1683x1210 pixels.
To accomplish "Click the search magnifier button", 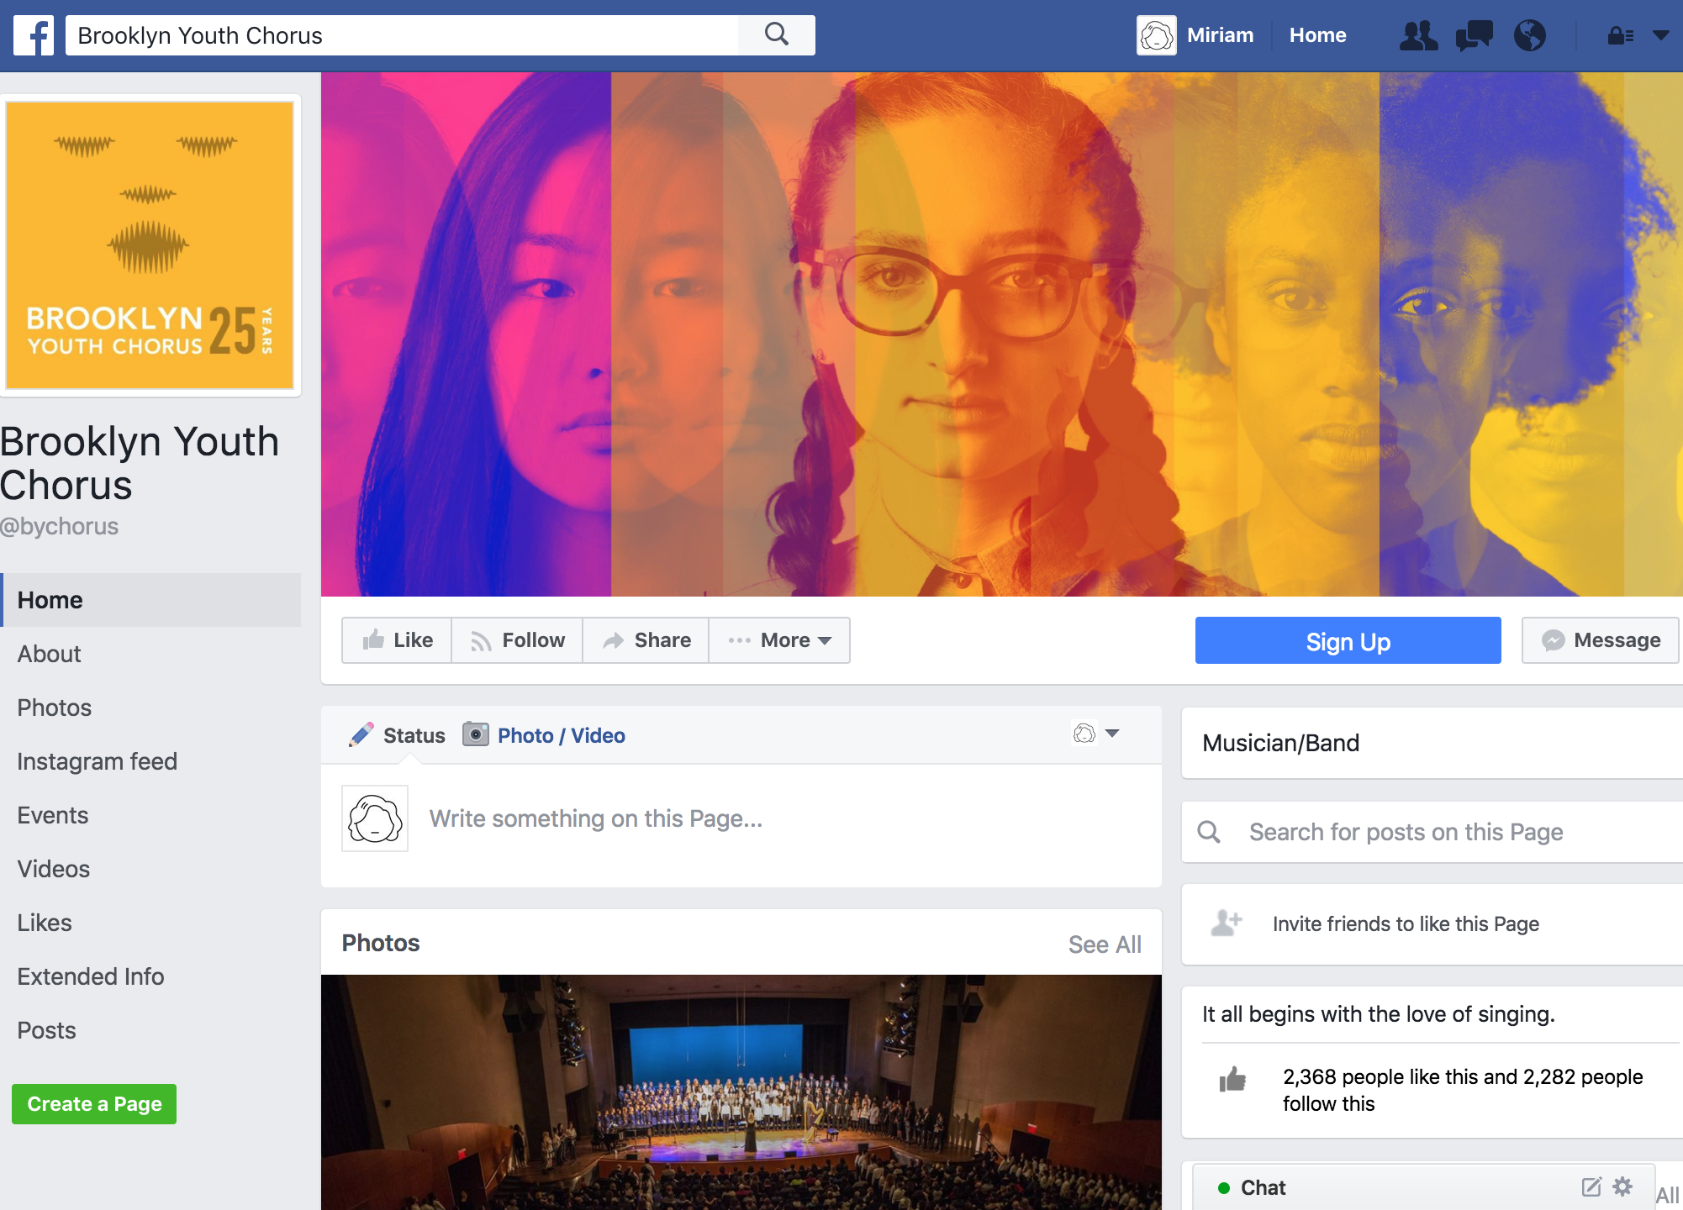I will [x=777, y=35].
